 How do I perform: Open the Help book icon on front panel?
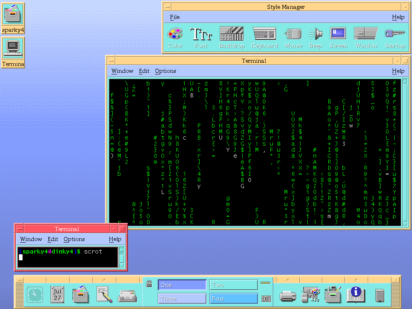point(356,295)
